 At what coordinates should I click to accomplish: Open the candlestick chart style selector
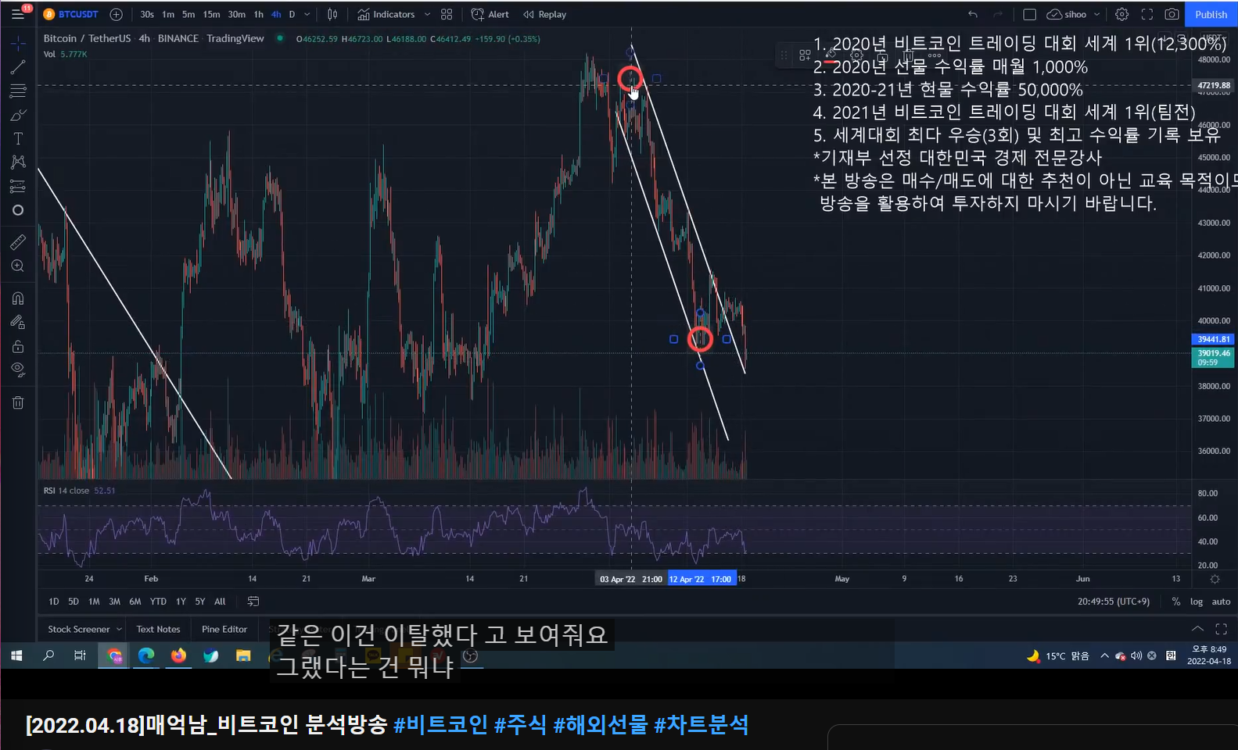(x=332, y=14)
